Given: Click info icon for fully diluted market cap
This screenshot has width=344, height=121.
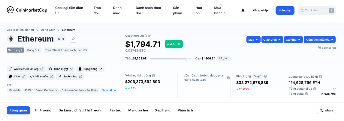Looking at the screenshot, I should (228, 78).
